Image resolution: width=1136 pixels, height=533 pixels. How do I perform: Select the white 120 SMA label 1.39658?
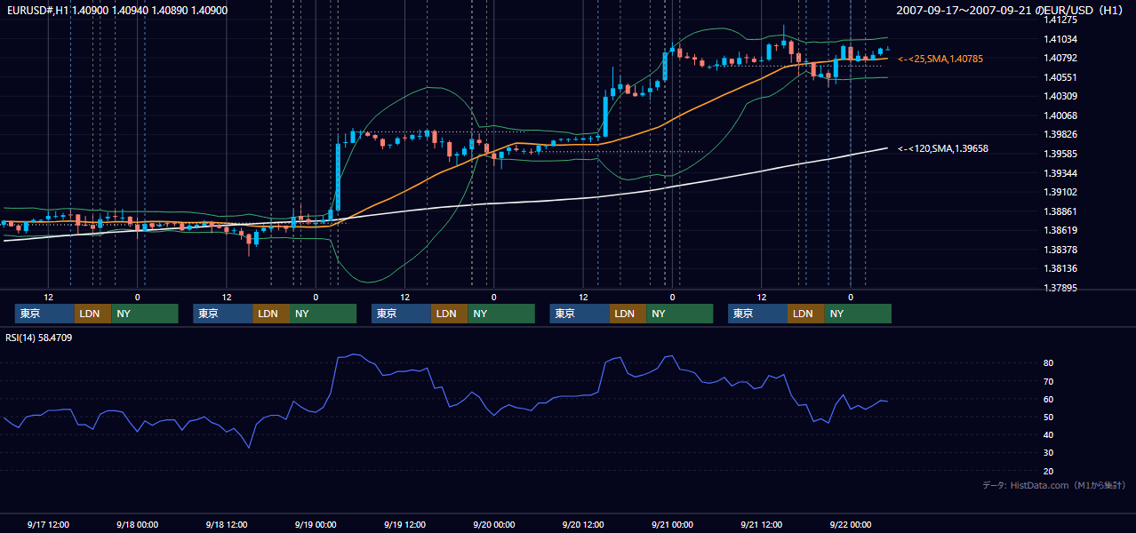click(943, 148)
